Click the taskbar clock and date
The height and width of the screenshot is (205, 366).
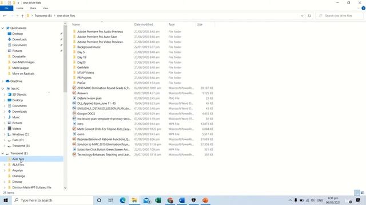[333, 200]
